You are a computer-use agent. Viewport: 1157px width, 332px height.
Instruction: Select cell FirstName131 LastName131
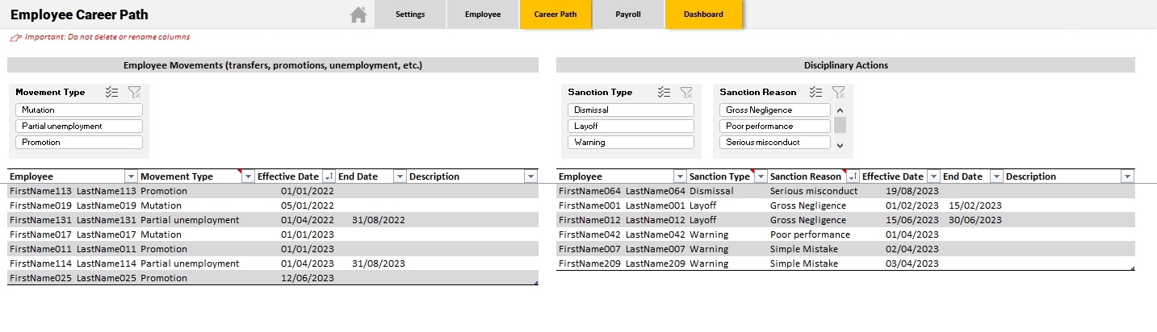(73, 220)
